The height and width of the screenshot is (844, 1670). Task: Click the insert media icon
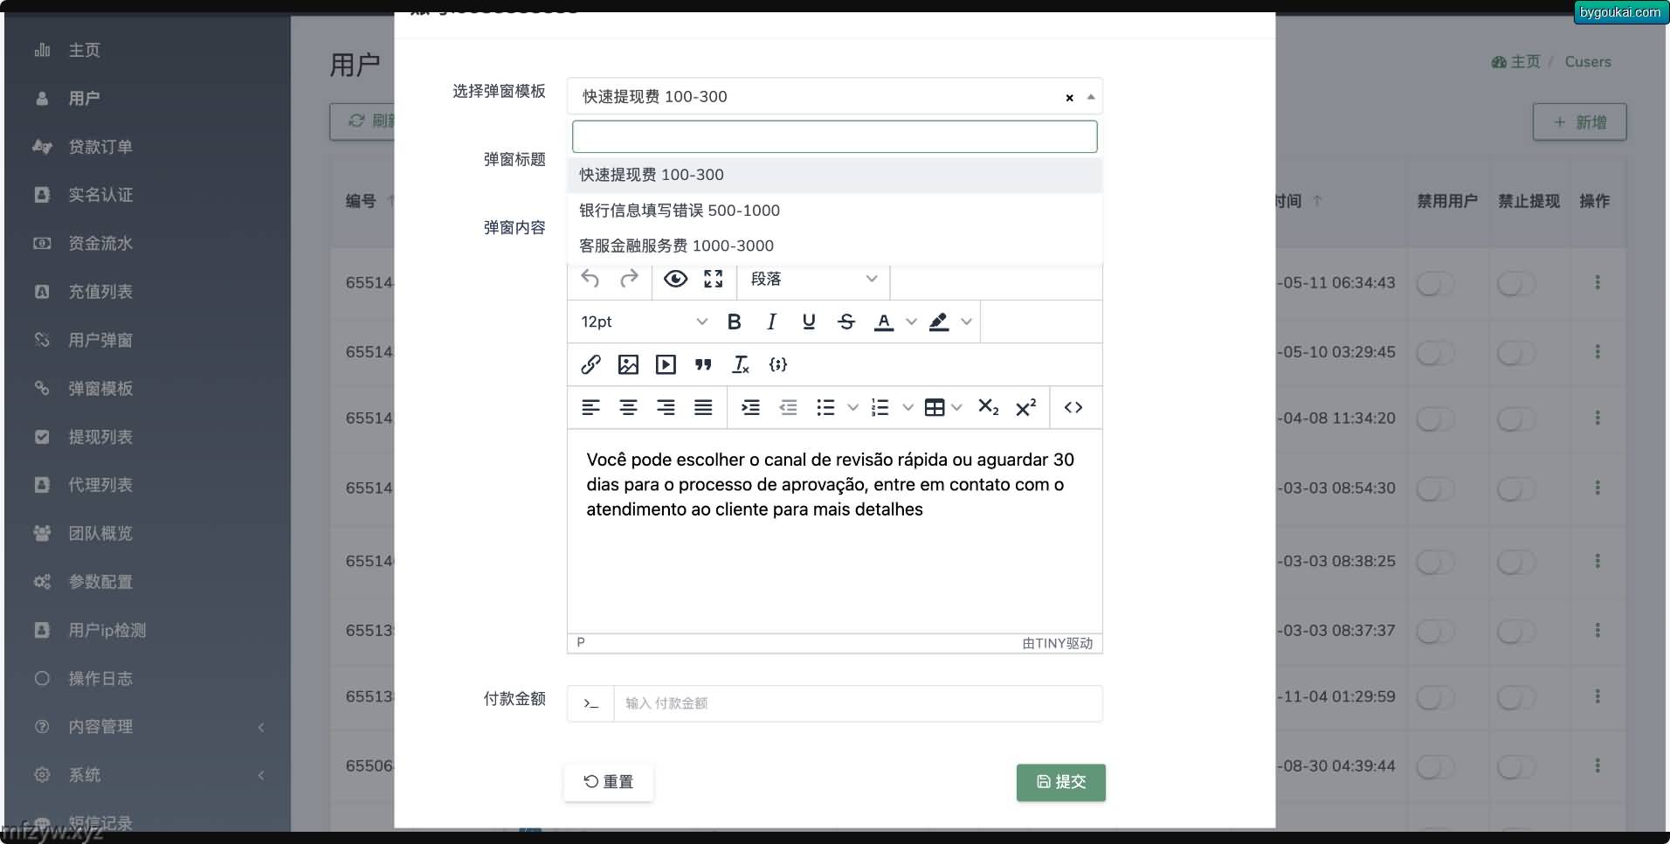[x=666, y=364]
